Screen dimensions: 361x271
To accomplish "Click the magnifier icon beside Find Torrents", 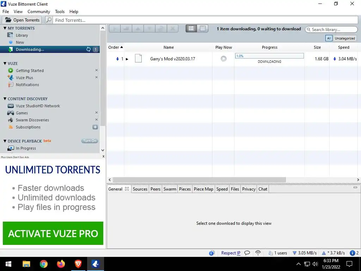I will tap(49, 20).
